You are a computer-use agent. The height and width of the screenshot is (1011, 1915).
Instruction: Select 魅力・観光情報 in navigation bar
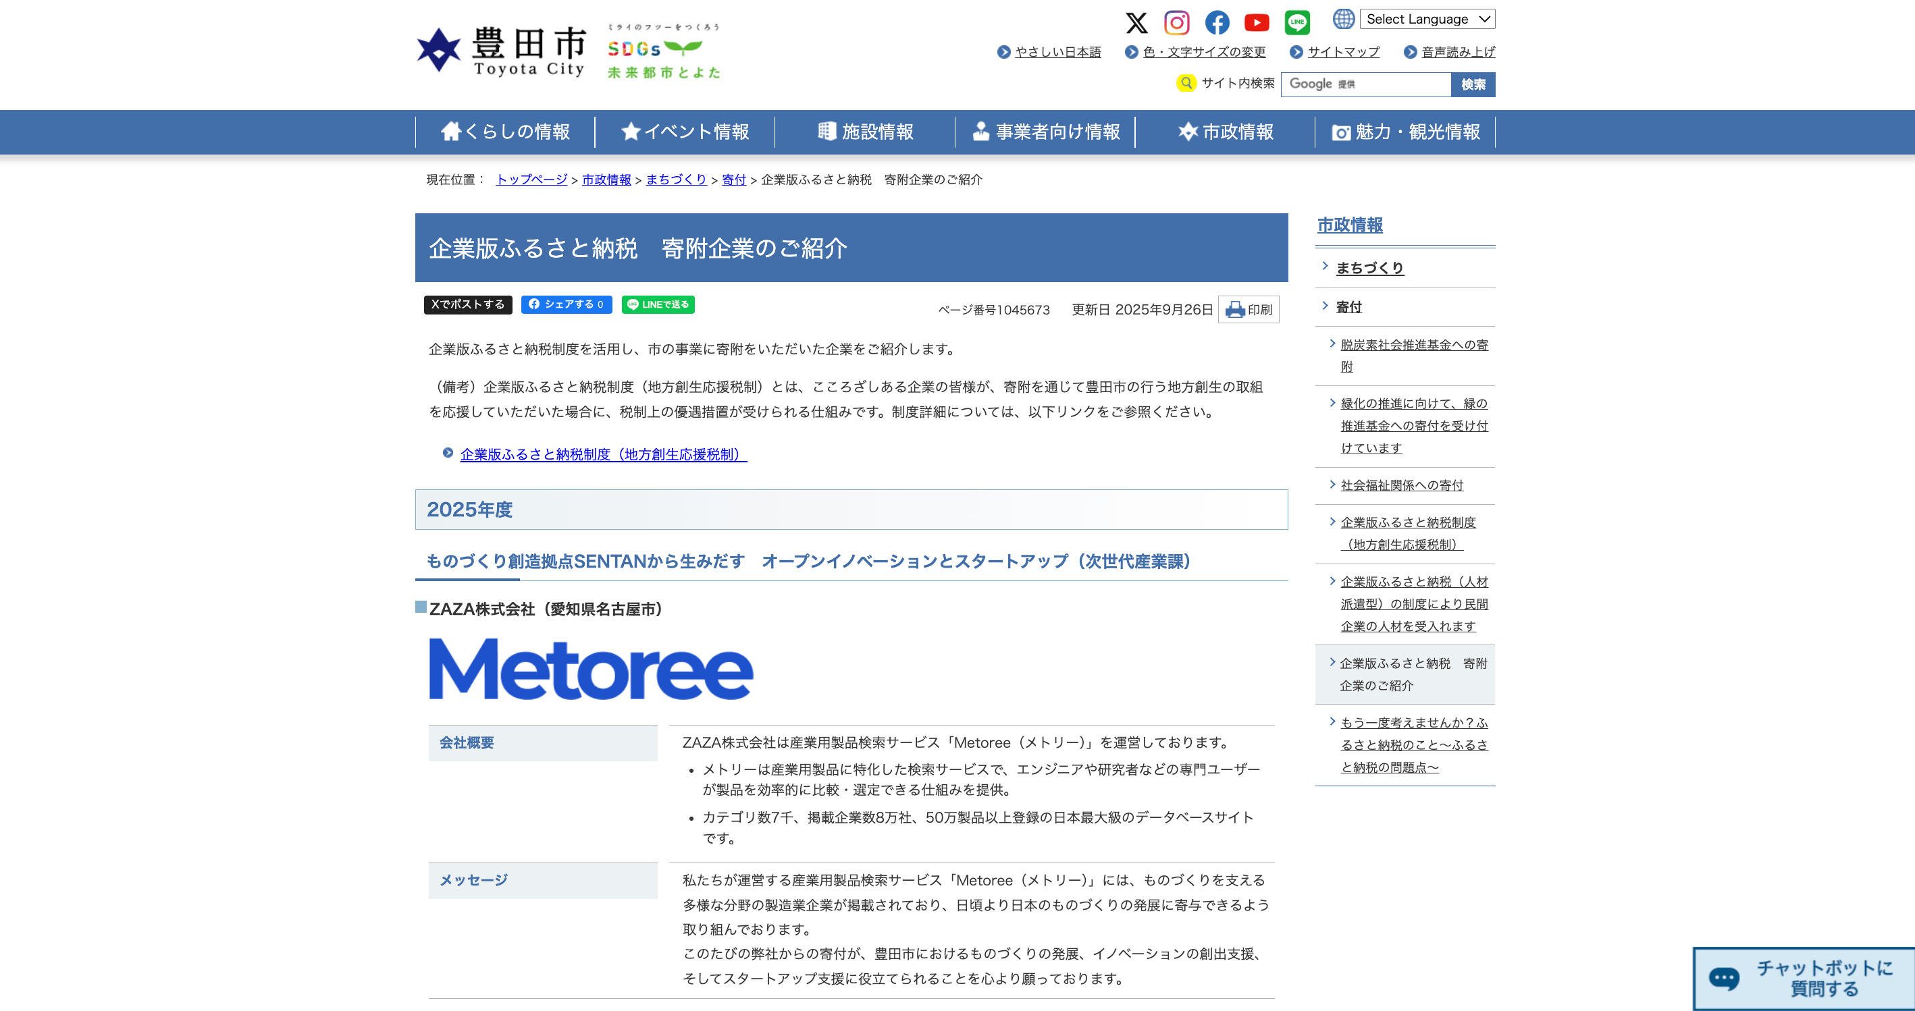click(1405, 132)
